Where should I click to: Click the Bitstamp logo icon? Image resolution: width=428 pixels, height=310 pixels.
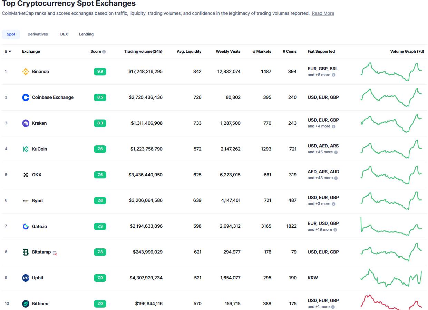coord(26,252)
